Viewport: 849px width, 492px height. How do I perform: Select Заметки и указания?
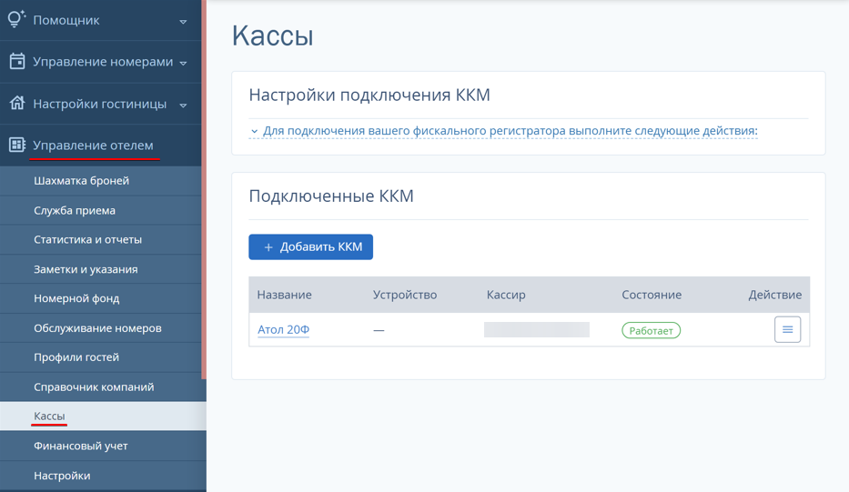point(101,269)
